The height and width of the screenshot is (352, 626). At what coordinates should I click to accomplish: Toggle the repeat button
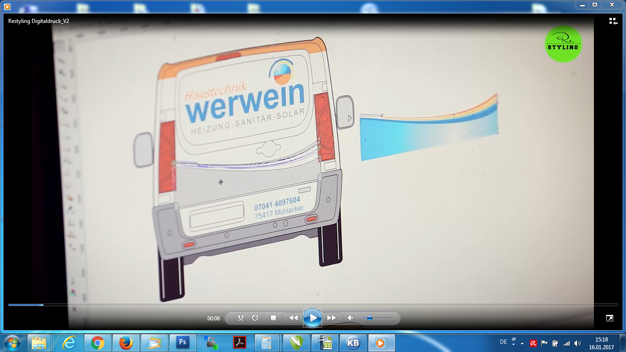click(x=255, y=318)
